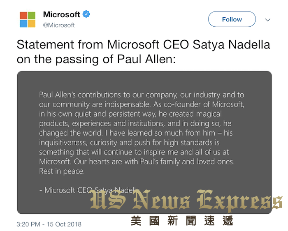288x231 pixels.
Task: Click the yellow square of Microsoft logo
Action: (x=32, y=24)
